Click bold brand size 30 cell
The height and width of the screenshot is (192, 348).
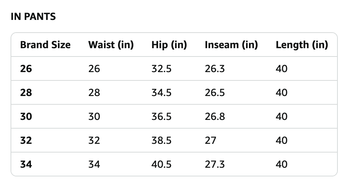[x=26, y=116]
